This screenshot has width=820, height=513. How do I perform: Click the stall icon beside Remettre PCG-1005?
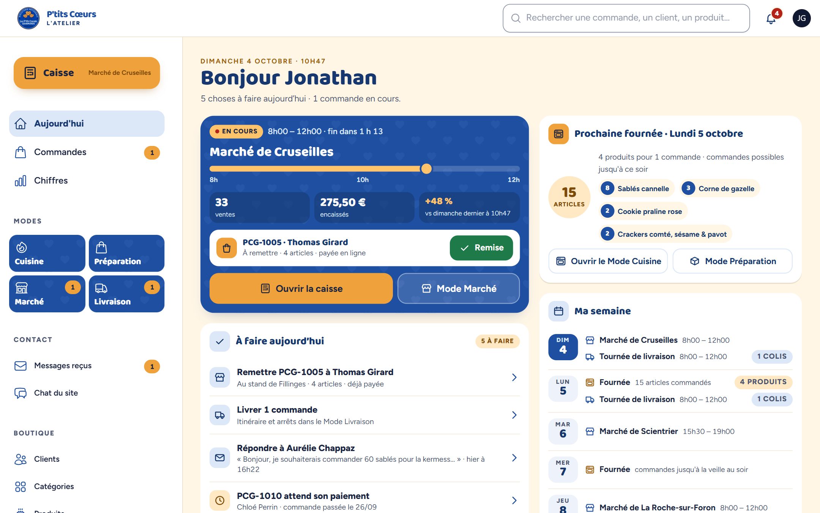(219, 377)
